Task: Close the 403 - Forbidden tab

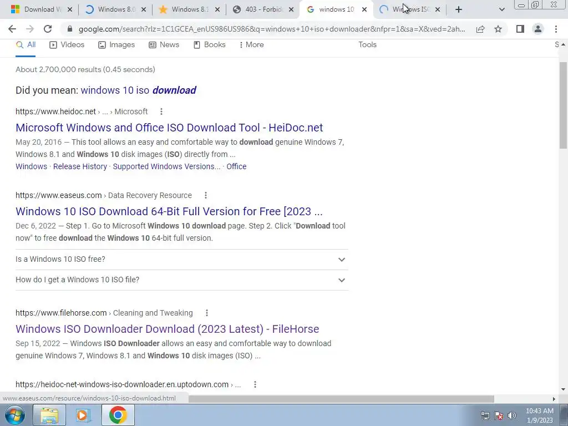Action: coord(291,9)
